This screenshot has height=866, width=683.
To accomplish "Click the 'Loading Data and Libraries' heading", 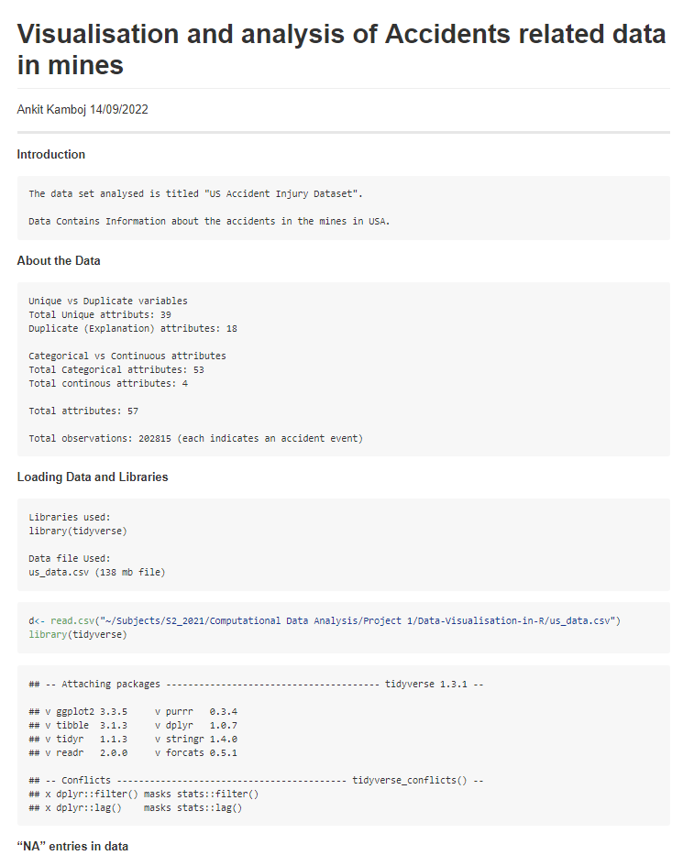I will pyautogui.click(x=93, y=477).
